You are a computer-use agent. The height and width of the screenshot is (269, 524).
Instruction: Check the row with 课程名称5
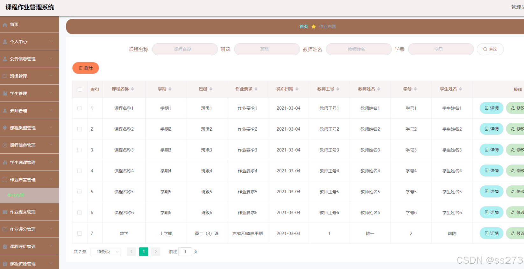(80, 192)
